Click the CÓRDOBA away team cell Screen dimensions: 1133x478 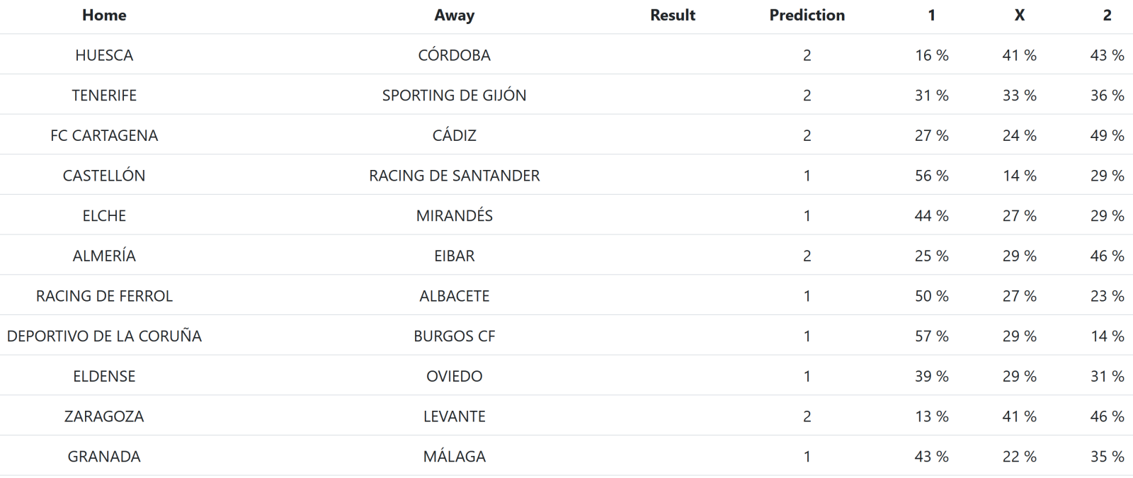point(454,55)
